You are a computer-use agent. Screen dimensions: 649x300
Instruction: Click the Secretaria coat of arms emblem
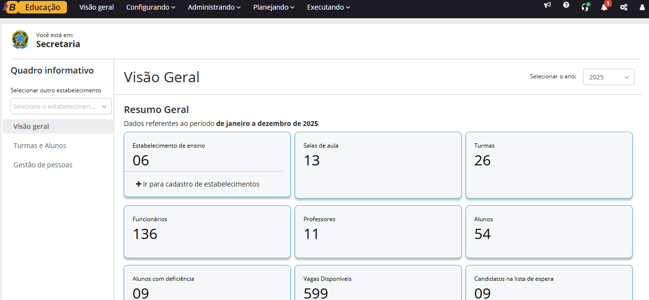20,39
